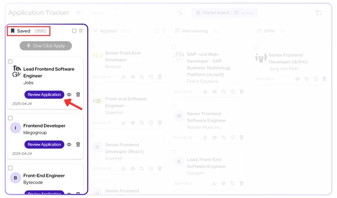View Frontend Developer Idegogroup with eye icon
Viewport: 337px width, 198px height.
click(69, 145)
